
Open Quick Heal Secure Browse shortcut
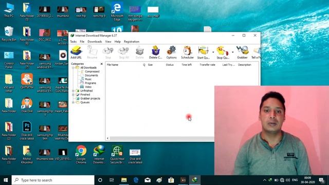pos(117,154)
